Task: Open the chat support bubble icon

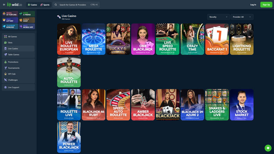Action: pyautogui.click(x=268, y=148)
